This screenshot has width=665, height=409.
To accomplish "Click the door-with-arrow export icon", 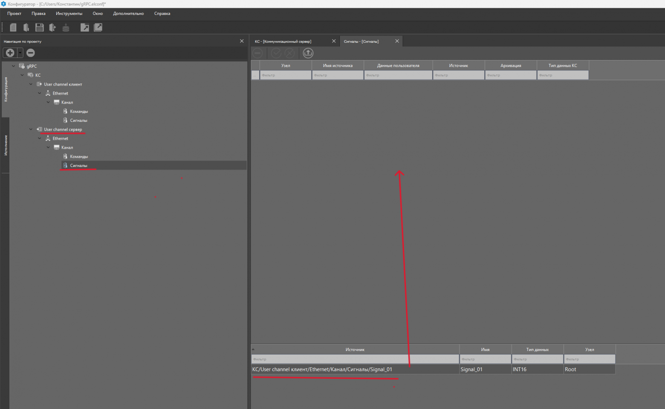I will click(x=52, y=28).
